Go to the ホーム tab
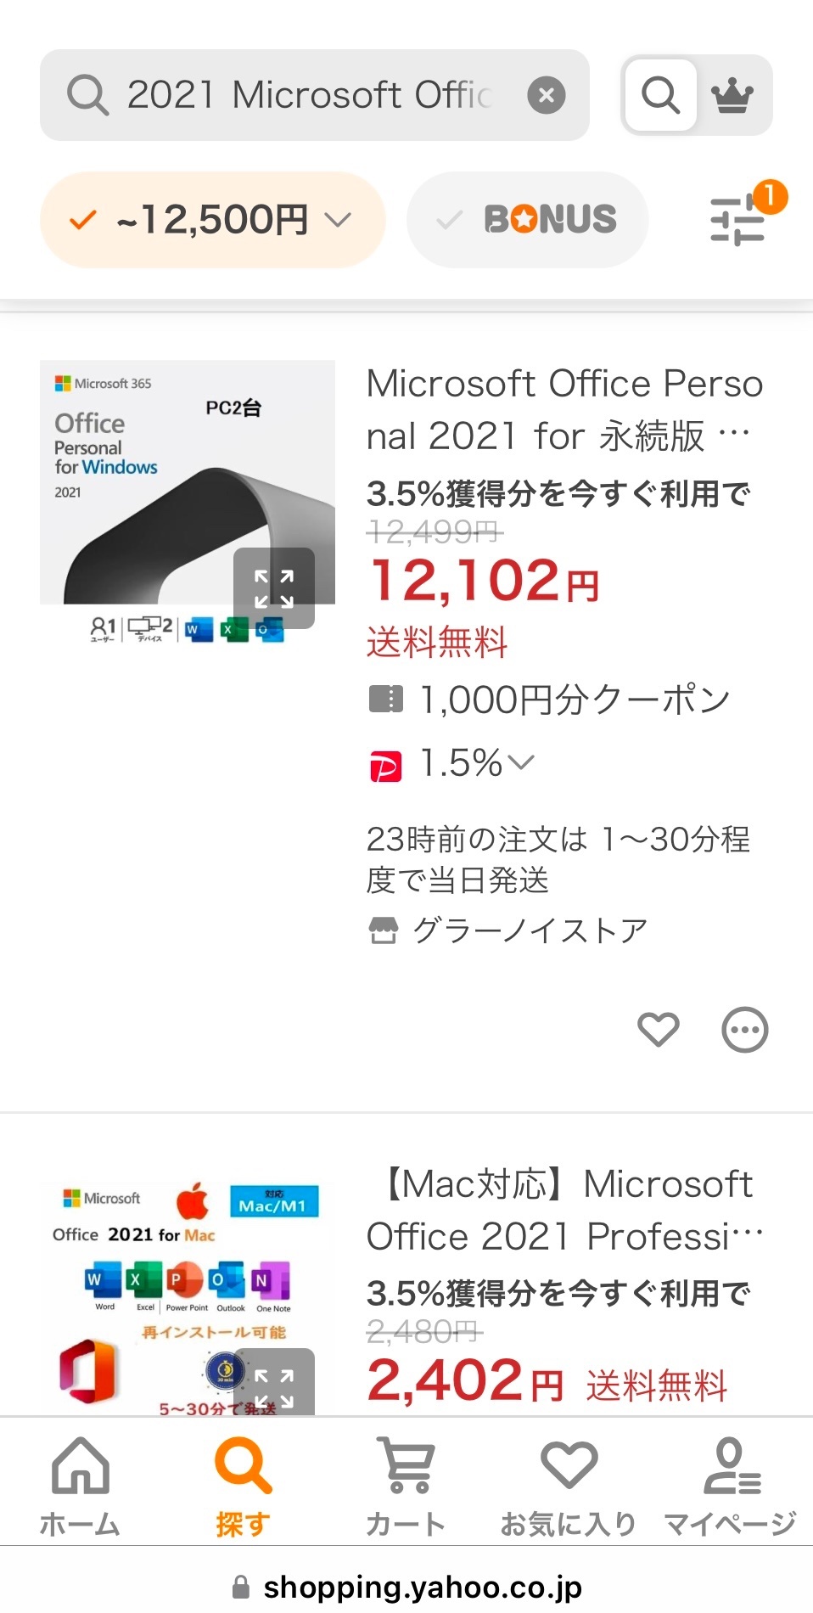Screen dimensions: 813x1613 [80, 1486]
